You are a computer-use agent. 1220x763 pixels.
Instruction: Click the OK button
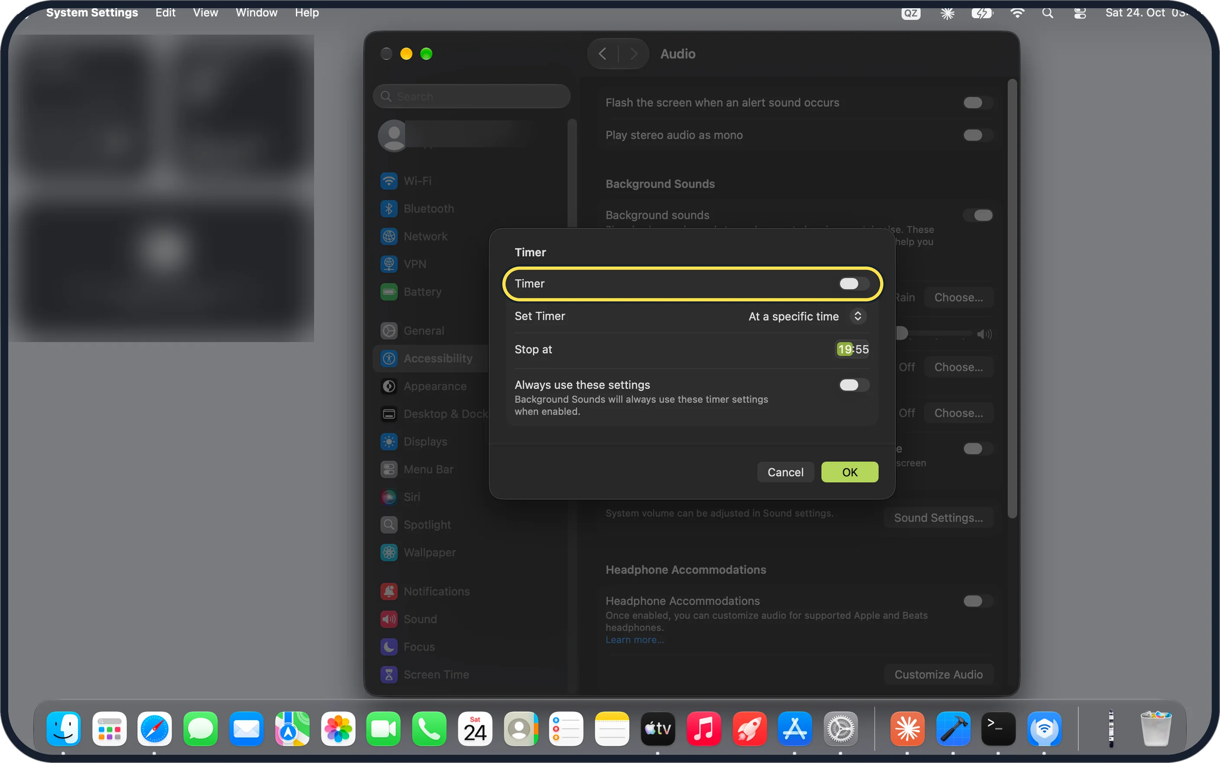(x=850, y=472)
